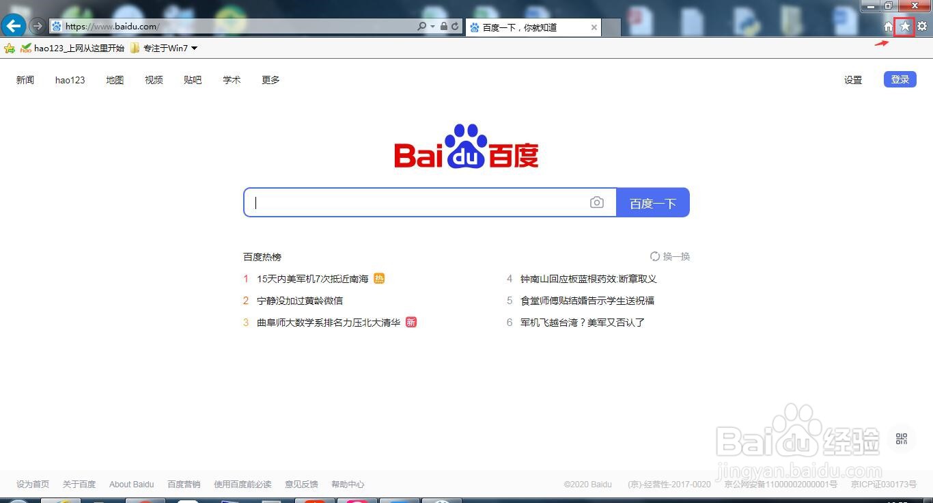Open the 学术 link

pos(232,80)
